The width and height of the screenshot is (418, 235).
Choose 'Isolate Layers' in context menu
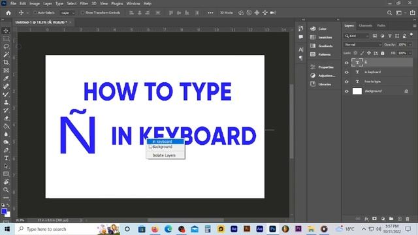[165, 155]
